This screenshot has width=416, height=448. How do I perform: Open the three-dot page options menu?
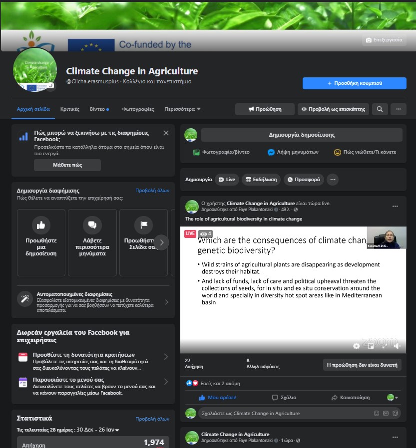(398, 109)
